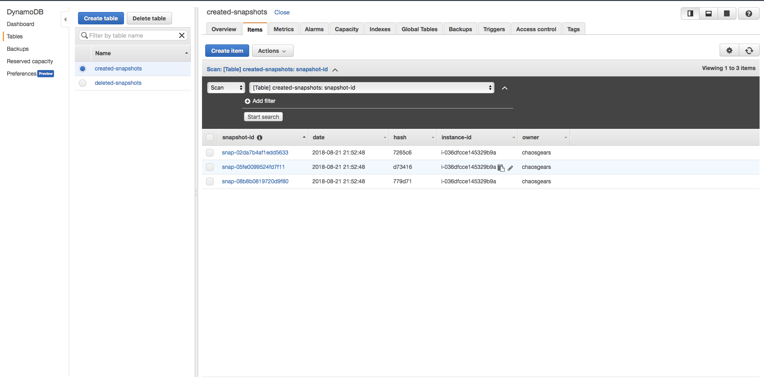The height and width of the screenshot is (379, 764).
Task: Clear the table name filter with X
Action: coord(182,36)
